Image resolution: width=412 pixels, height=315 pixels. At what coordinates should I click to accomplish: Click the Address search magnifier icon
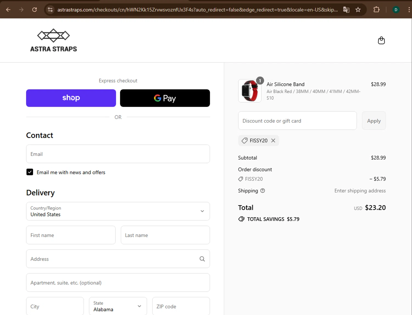coord(202,259)
